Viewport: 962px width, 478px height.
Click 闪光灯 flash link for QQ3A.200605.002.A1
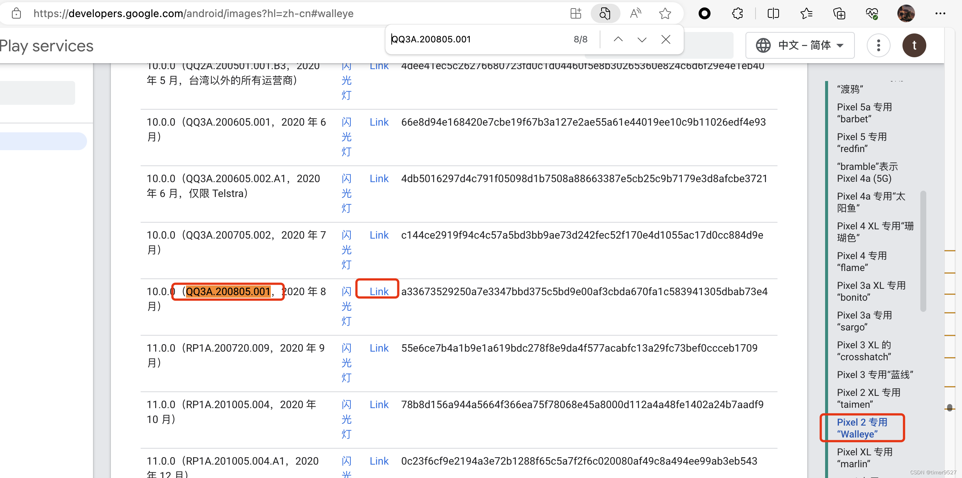coord(346,193)
